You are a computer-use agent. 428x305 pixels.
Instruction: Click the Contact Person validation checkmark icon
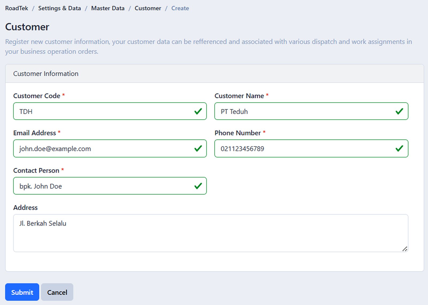(198, 186)
